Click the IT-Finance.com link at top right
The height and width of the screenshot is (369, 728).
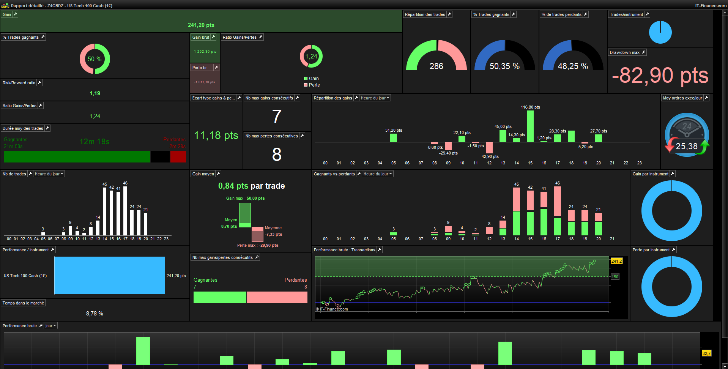tap(711, 6)
